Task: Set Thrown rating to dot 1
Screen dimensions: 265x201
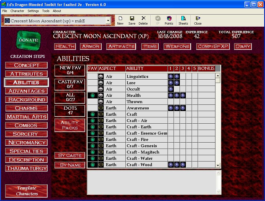Action: (171, 102)
